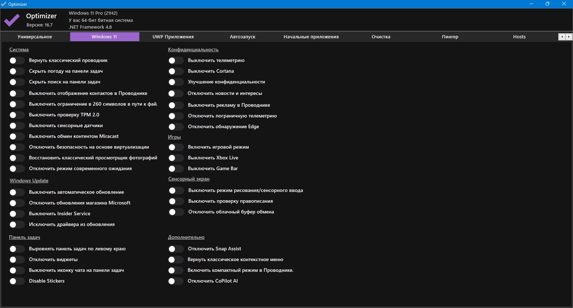573x308 pixels.
Task: Enable Восстановить классический просмотрщик фотографий
Action: pyautogui.click(x=17, y=158)
